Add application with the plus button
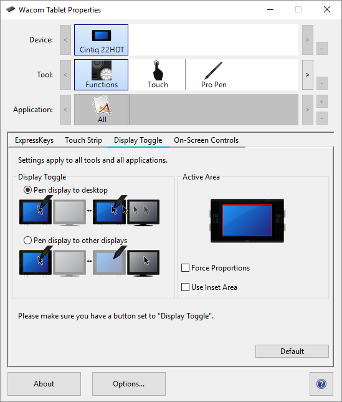The image size is (342, 402). coord(322,102)
